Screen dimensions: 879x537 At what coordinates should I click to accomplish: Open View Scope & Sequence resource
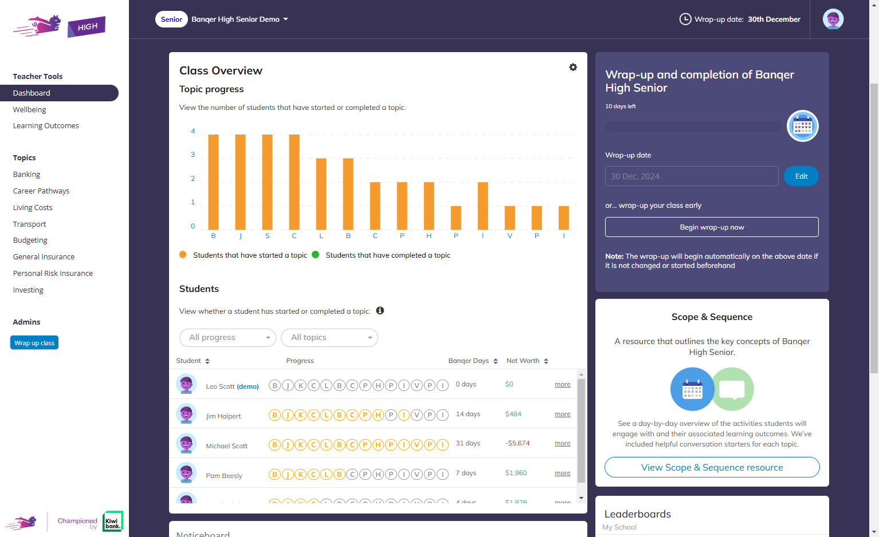[x=712, y=467]
